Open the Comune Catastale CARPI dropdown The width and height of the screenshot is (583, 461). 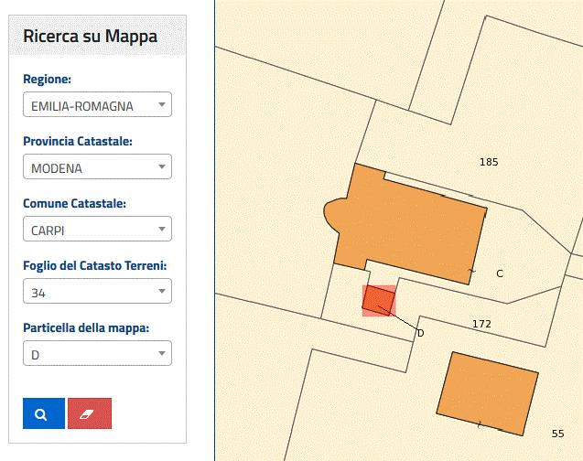click(97, 229)
